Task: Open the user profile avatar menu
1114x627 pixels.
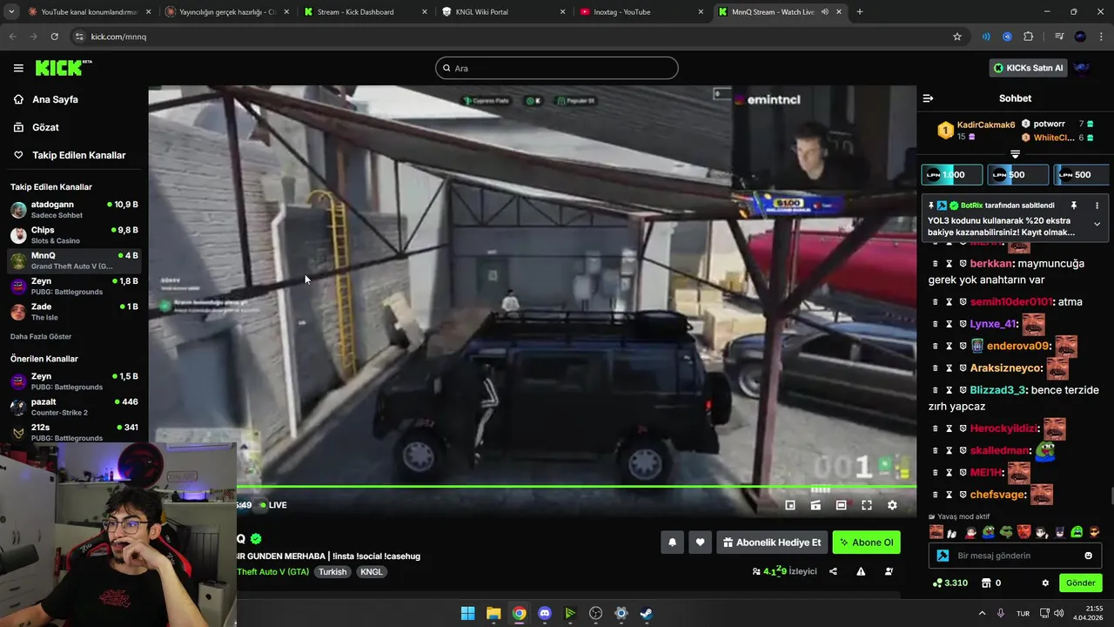Action: [1082, 68]
